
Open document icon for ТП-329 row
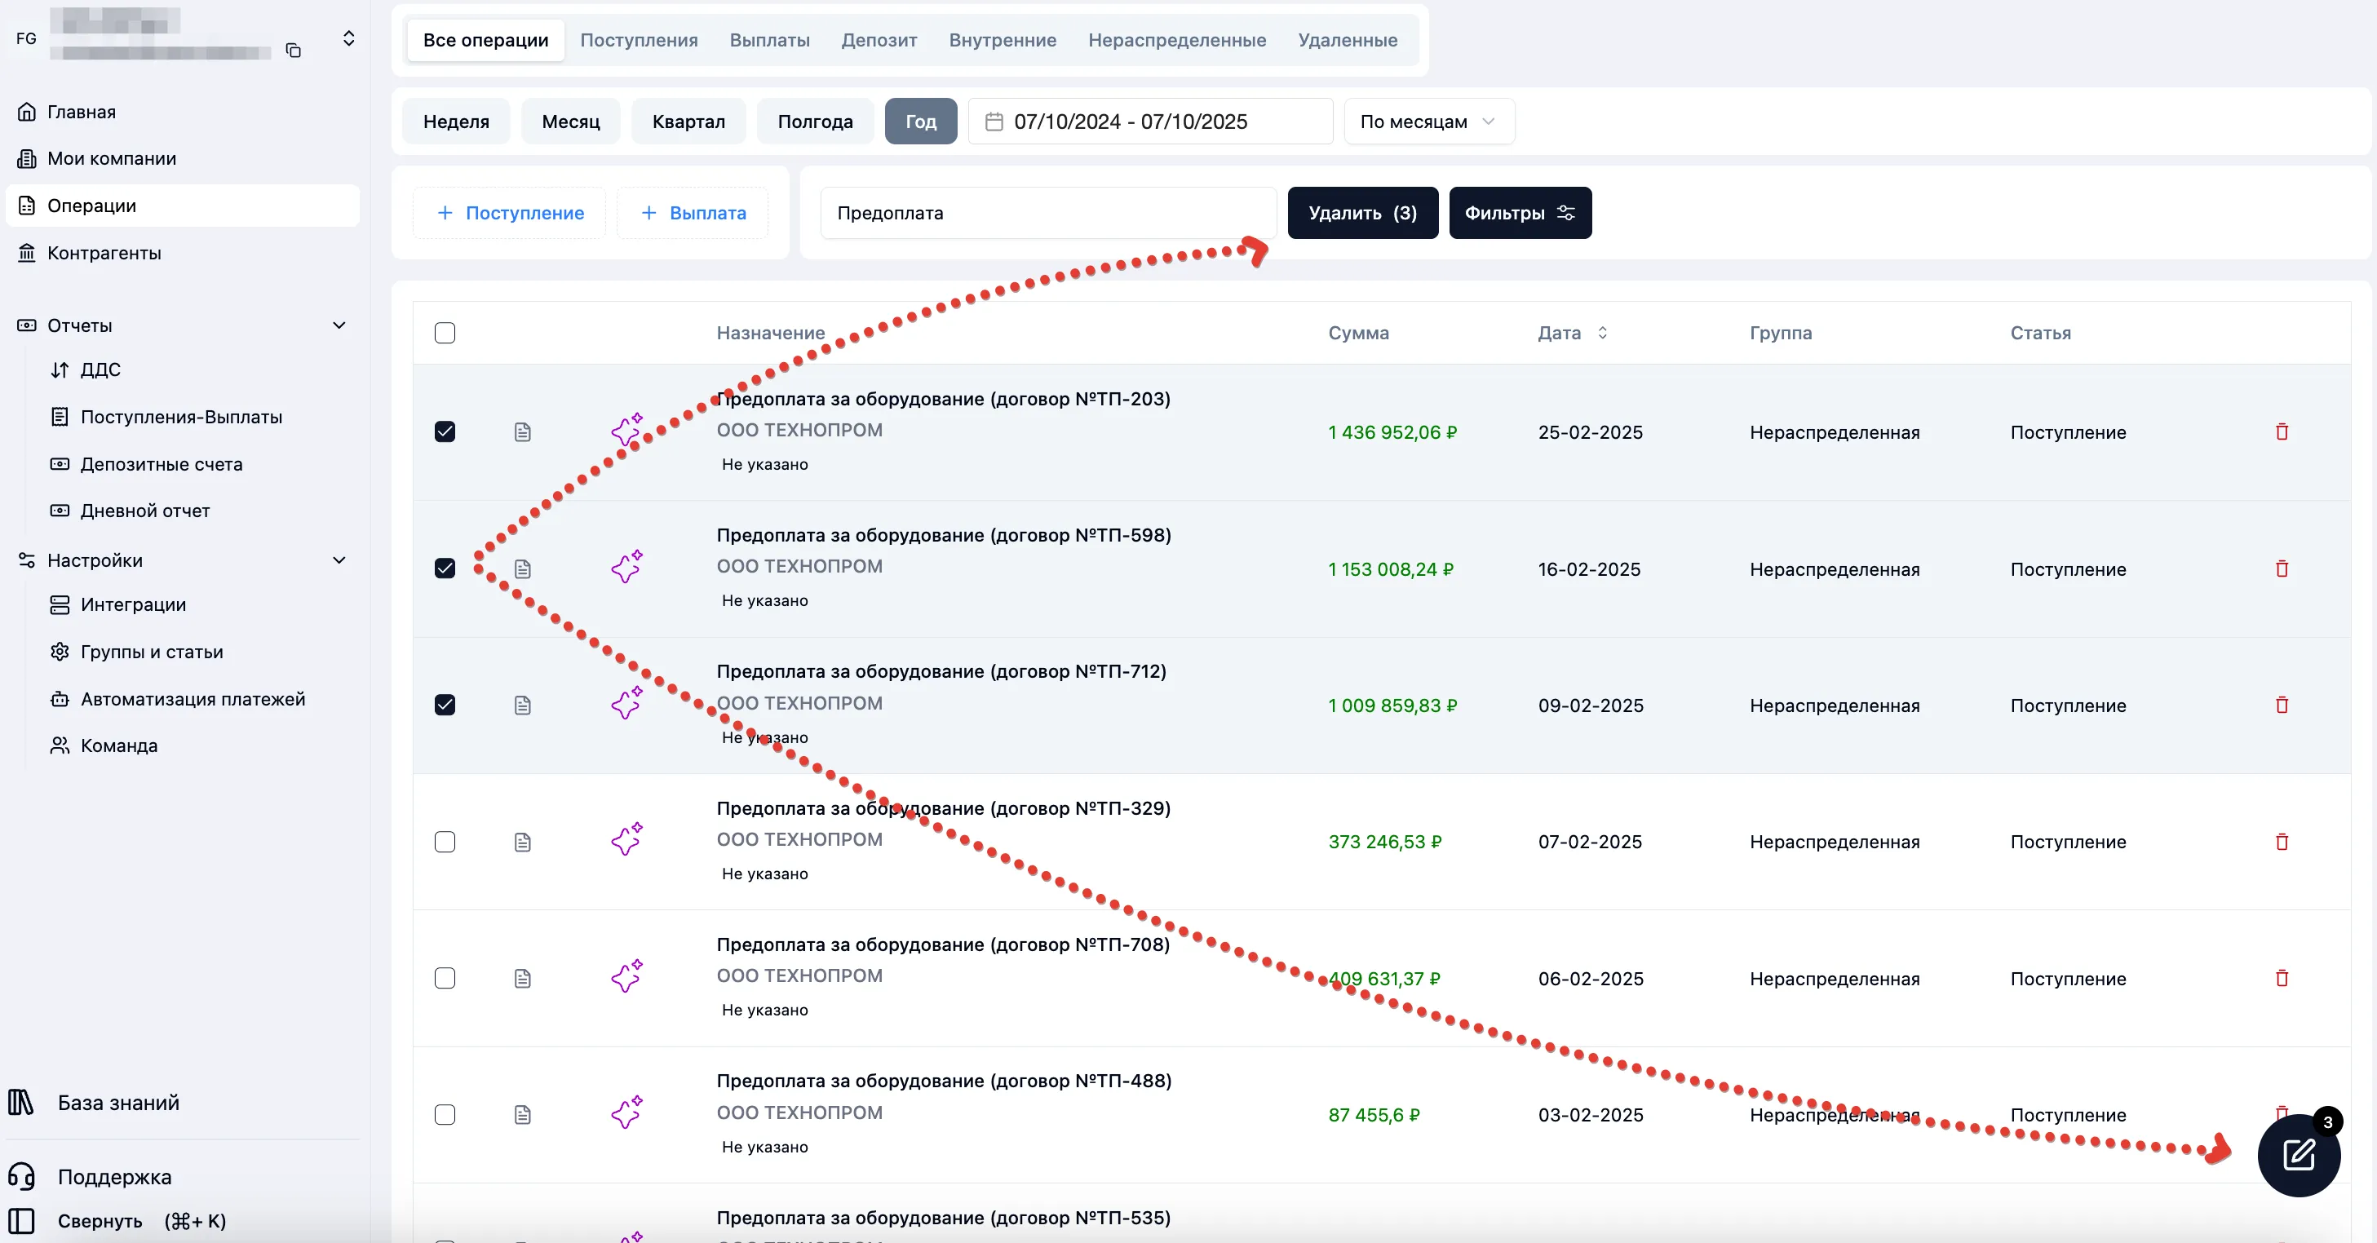pyautogui.click(x=522, y=842)
